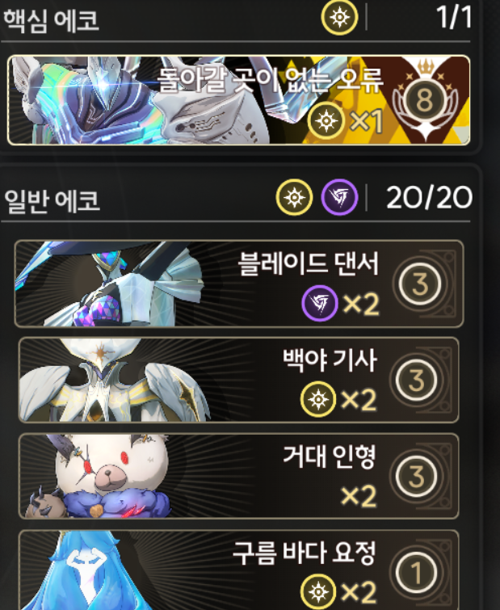
Task: Click the cost 3 badge on 거대 인형
Action: (417, 476)
